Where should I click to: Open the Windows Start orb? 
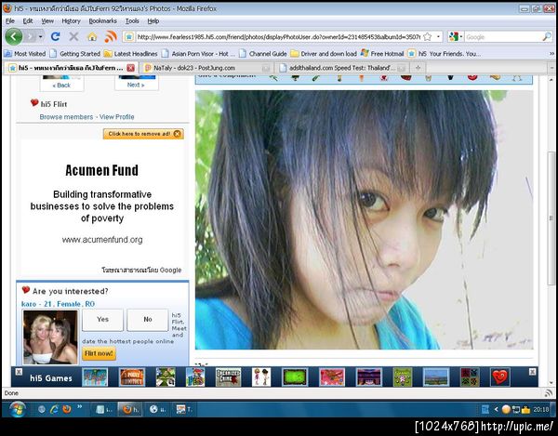[x=17, y=409]
